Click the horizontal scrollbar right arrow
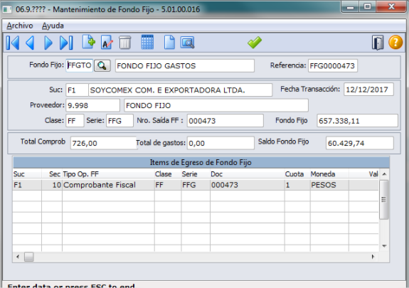The height and width of the screenshot is (288, 409). point(373,257)
